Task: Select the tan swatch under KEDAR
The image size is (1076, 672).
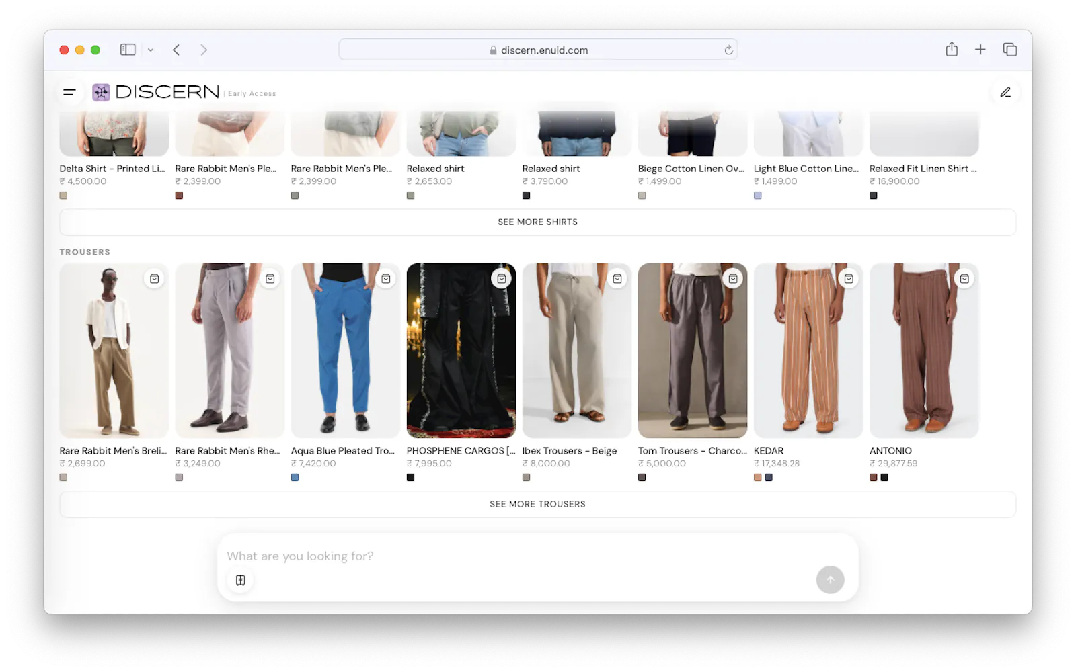Action: click(x=757, y=478)
